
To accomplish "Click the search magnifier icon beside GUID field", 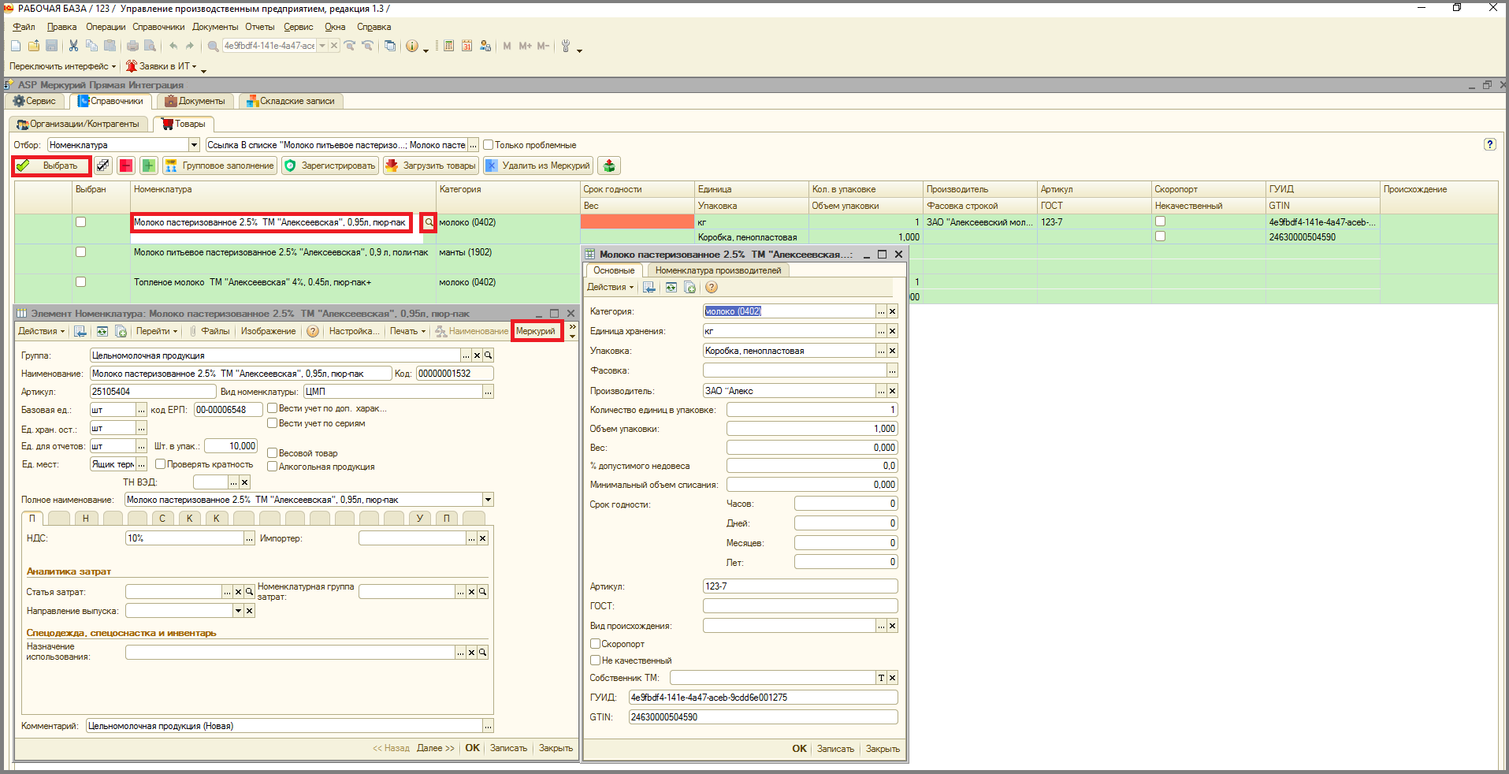I will [213, 46].
